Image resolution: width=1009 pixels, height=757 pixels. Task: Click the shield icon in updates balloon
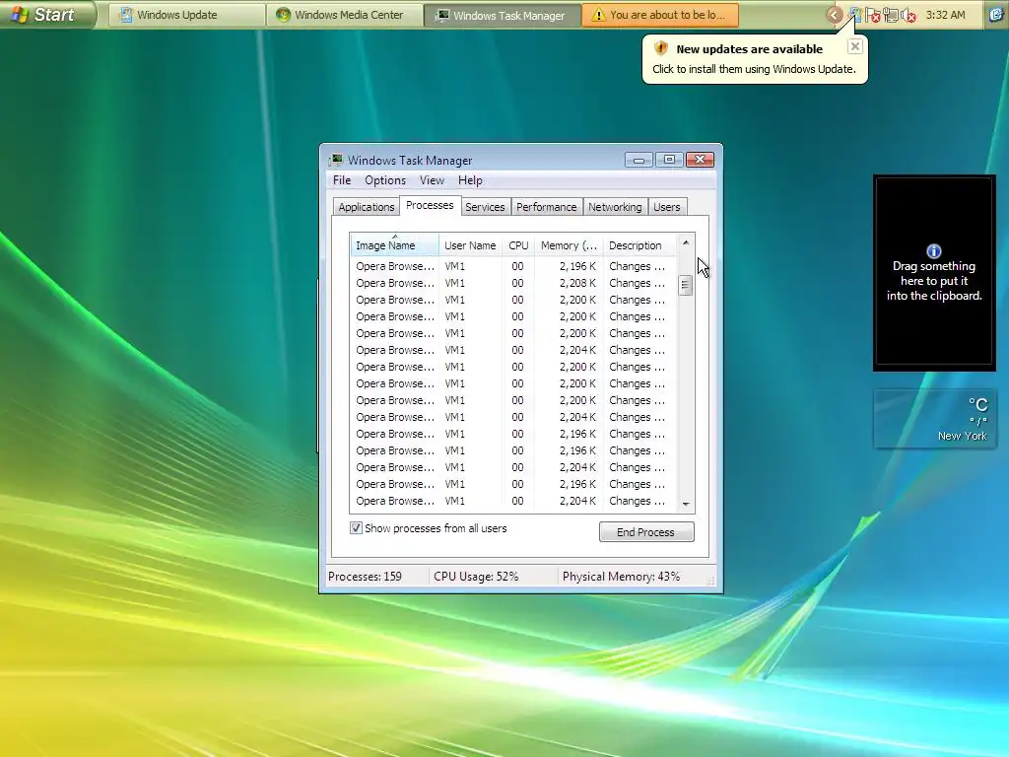point(661,48)
